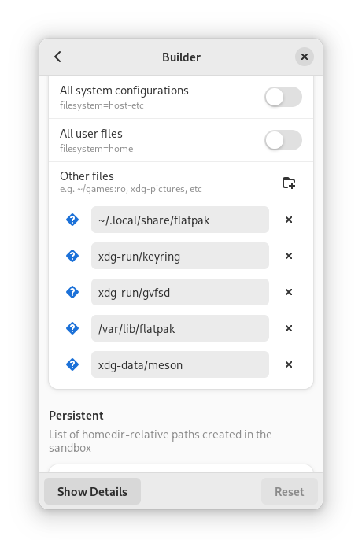Edit the xdg-data/meson path field
The image size is (362, 540).
(180, 364)
